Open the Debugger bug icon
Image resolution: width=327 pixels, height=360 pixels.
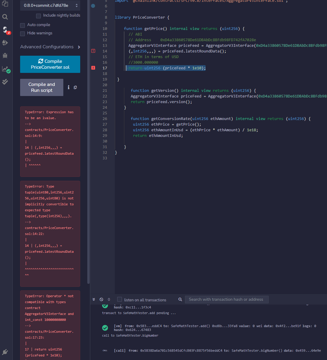[5, 55]
